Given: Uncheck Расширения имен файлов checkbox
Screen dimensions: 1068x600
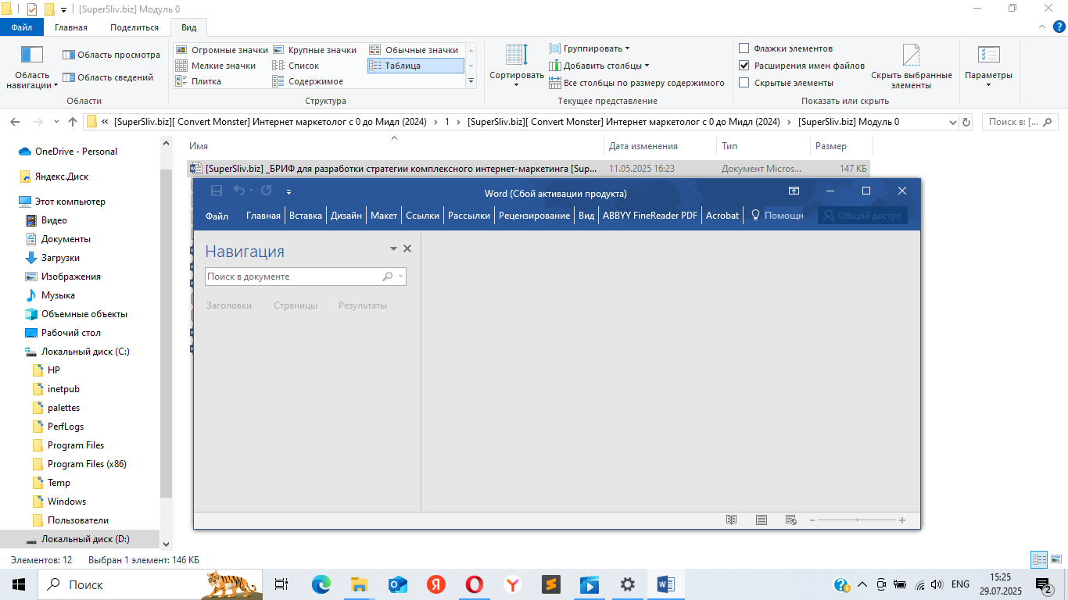Looking at the screenshot, I should 744,66.
